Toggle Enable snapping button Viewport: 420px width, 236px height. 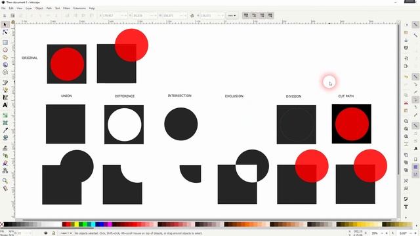click(x=415, y=25)
